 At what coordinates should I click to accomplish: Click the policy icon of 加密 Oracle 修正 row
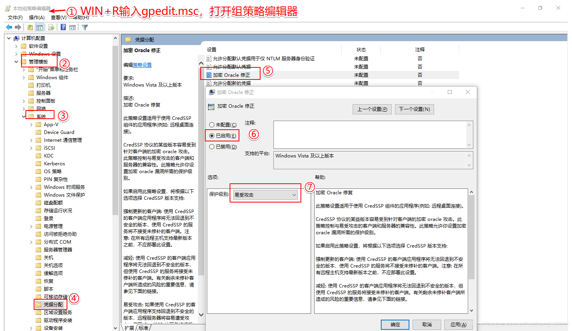click(x=209, y=75)
